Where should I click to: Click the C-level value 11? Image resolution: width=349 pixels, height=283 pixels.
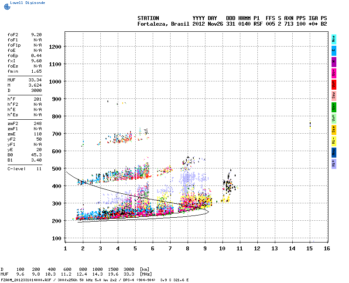coord(39,169)
